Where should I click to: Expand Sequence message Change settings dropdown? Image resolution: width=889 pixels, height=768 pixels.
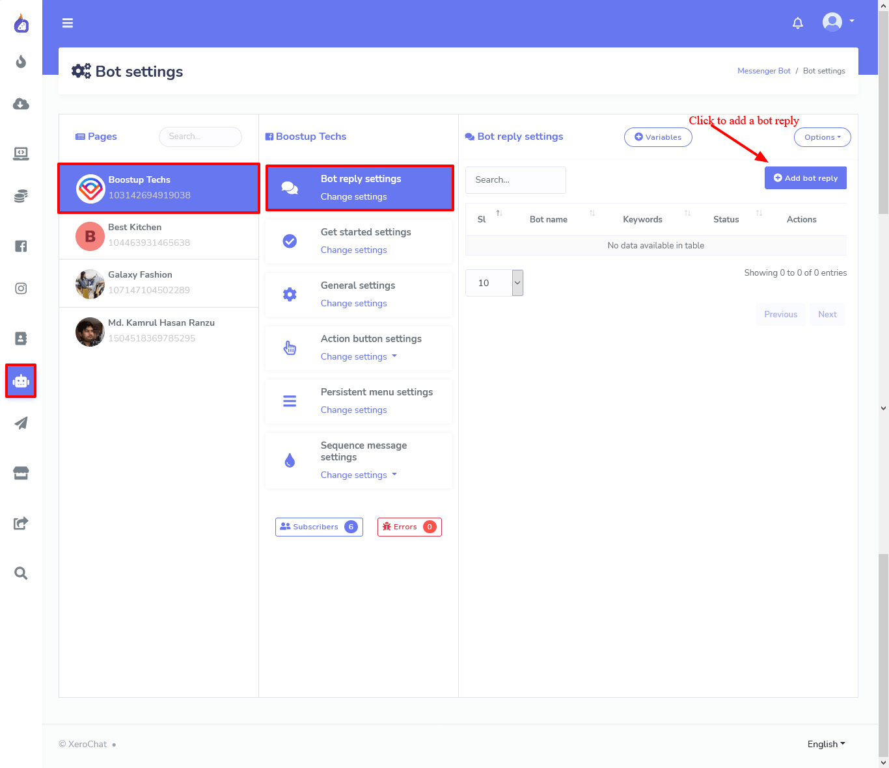[359, 475]
